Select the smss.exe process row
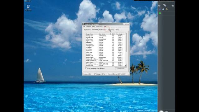Image resolution: width=199 pixels, height=112 pixels. (105, 54)
